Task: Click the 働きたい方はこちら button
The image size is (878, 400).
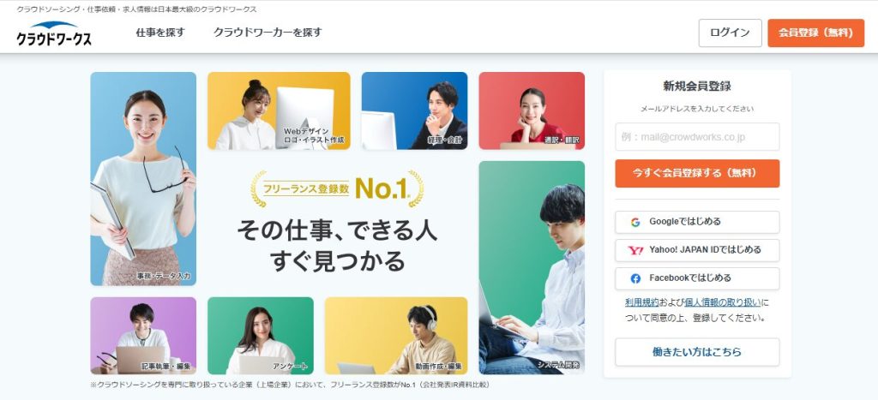Action: click(x=697, y=352)
